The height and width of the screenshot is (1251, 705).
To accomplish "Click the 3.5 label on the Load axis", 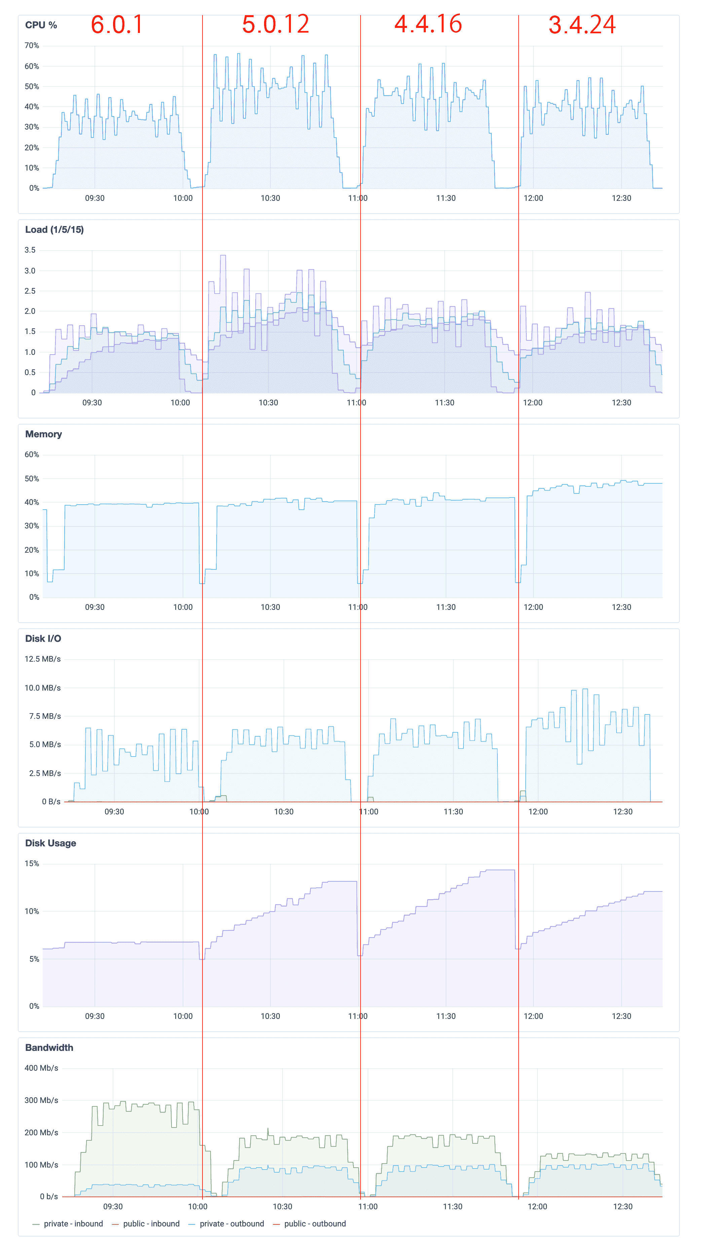I will [x=30, y=250].
